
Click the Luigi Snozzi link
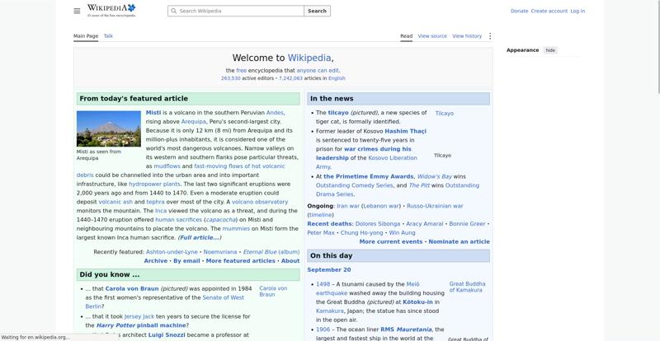pyautogui.click(x=167, y=335)
